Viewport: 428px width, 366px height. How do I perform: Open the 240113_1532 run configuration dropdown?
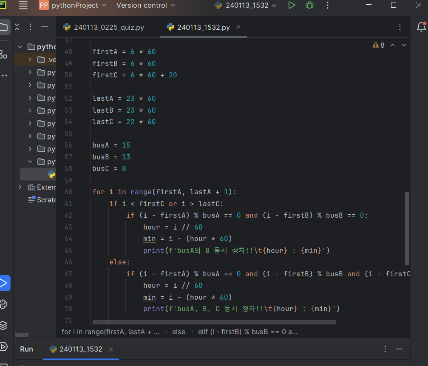point(246,5)
